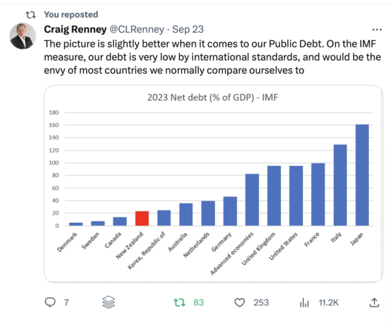Open Craig Renney's profile picture
The image size is (391, 329).
(x=23, y=36)
